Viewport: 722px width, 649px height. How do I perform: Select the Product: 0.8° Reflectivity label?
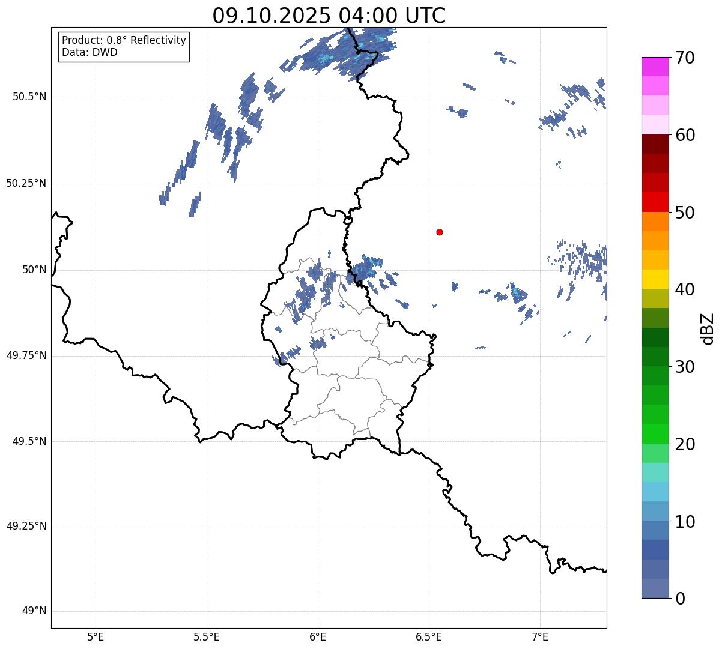click(124, 40)
